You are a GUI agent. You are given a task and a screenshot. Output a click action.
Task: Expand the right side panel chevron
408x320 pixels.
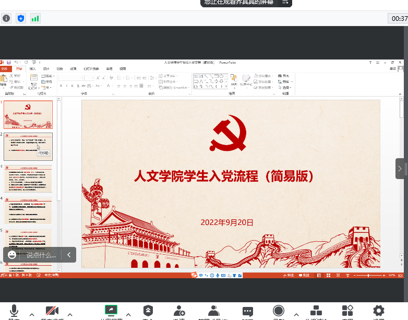point(400,169)
